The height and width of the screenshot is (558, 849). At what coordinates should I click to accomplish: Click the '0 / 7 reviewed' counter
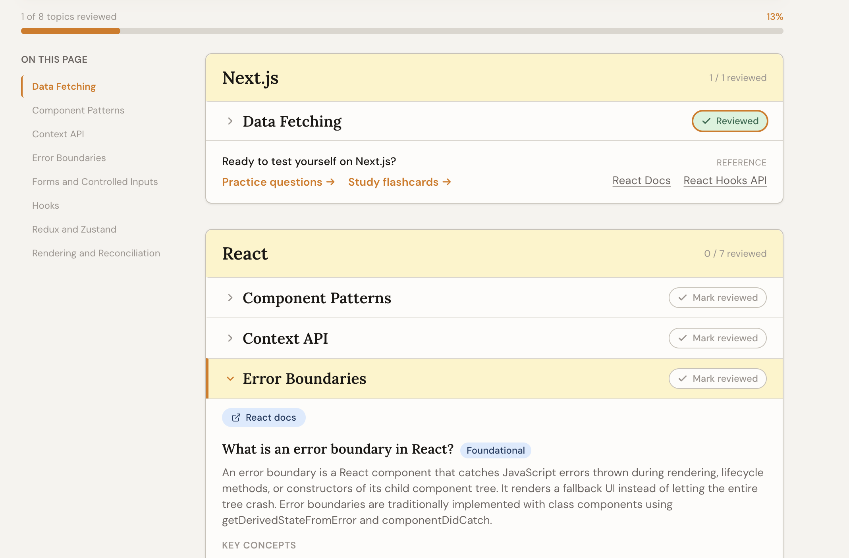pos(735,254)
